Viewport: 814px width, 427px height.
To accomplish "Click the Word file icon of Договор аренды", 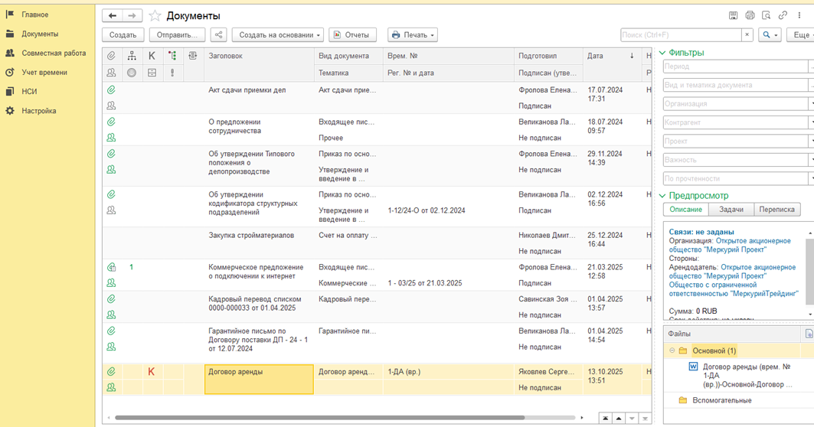I will tap(693, 367).
